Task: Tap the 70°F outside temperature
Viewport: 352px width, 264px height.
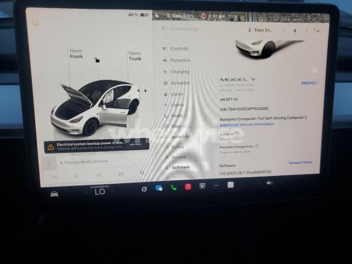Action: (233, 16)
